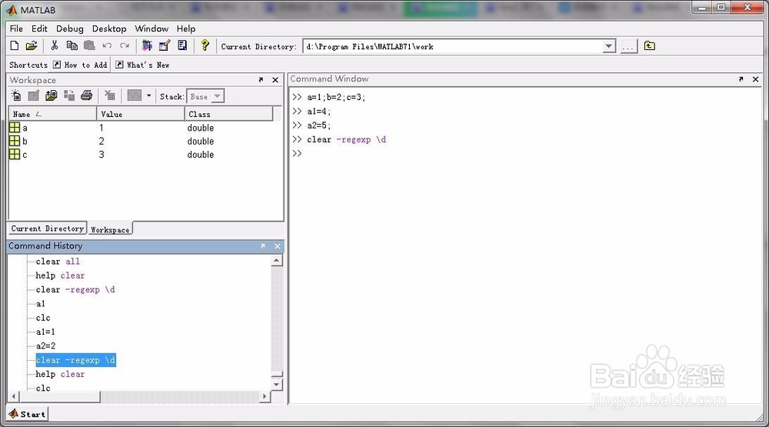Open the Edit menu

[39, 28]
